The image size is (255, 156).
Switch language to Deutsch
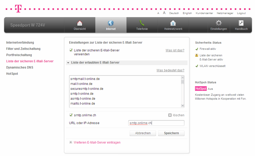tap(174, 13)
